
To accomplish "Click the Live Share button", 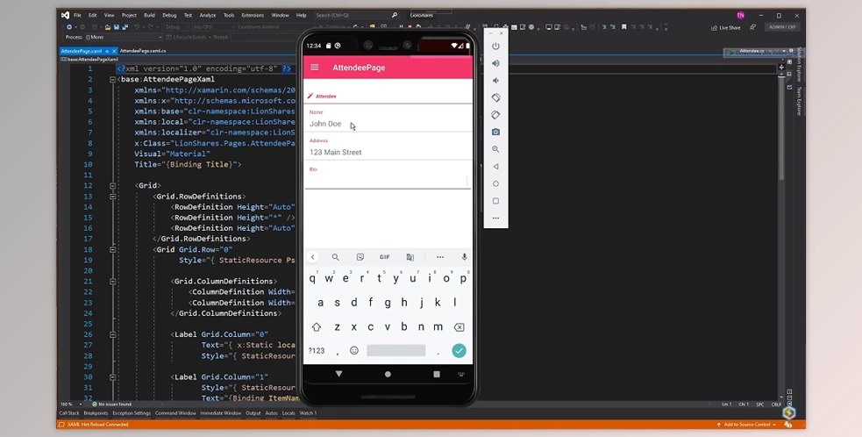I will point(726,27).
